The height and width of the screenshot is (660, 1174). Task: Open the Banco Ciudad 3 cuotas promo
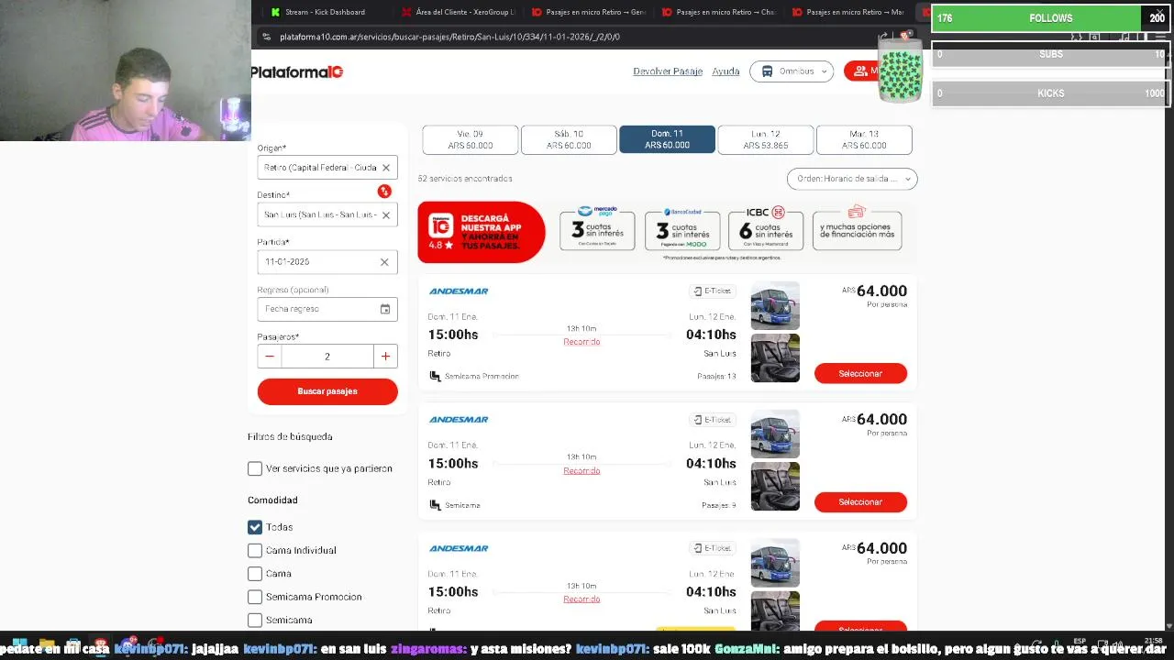point(681,229)
